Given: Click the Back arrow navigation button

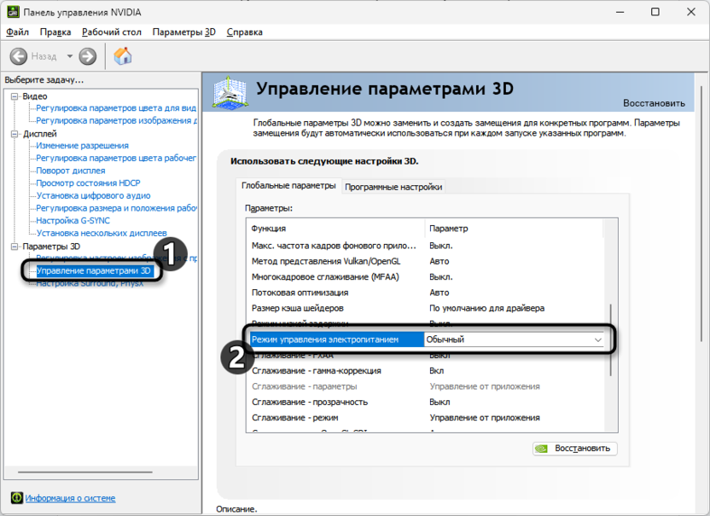Looking at the screenshot, I should click(20, 56).
